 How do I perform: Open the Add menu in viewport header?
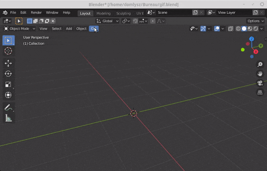click(69, 29)
